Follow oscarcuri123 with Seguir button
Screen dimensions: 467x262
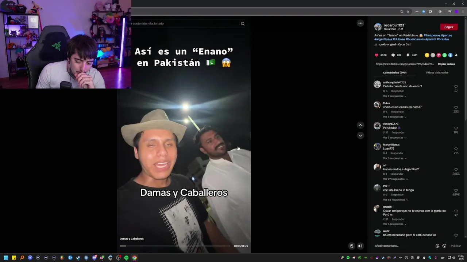[449, 27]
